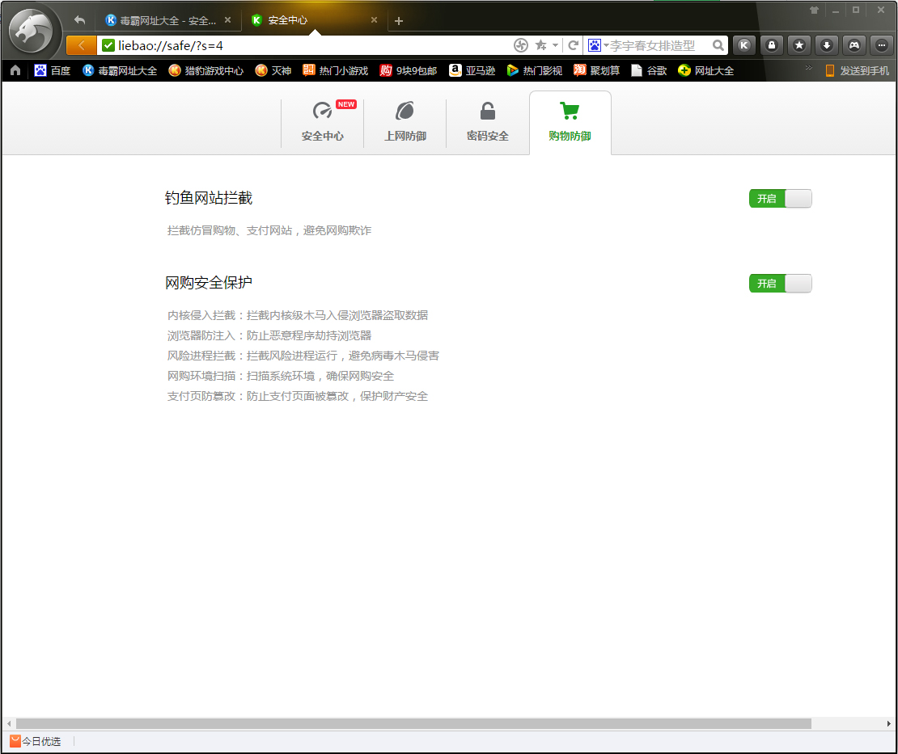The image size is (898, 754).
Task: Open the 百度 bookmark link
Action: click(52, 70)
